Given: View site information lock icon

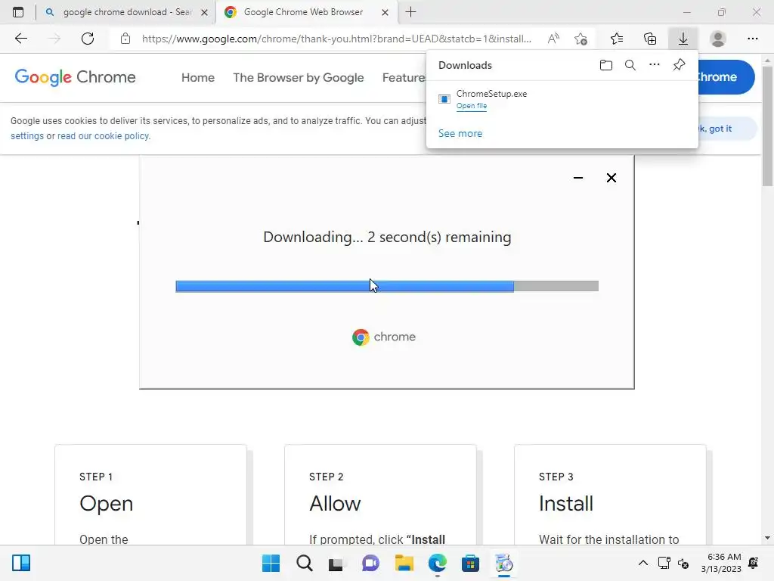Looking at the screenshot, I should (x=125, y=39).
